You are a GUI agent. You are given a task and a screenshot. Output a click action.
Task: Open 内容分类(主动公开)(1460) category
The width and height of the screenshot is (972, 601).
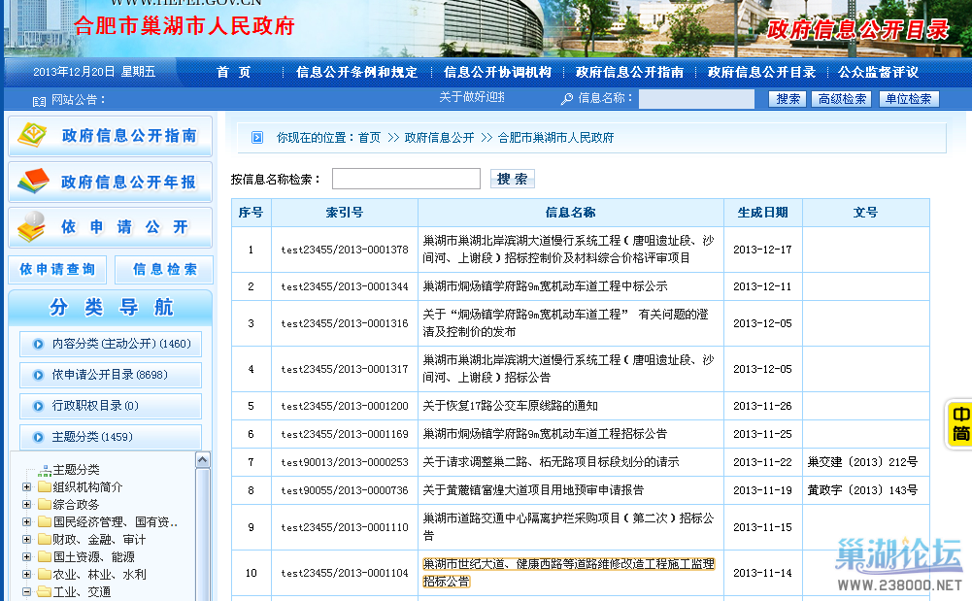click(x=111, y=344)
